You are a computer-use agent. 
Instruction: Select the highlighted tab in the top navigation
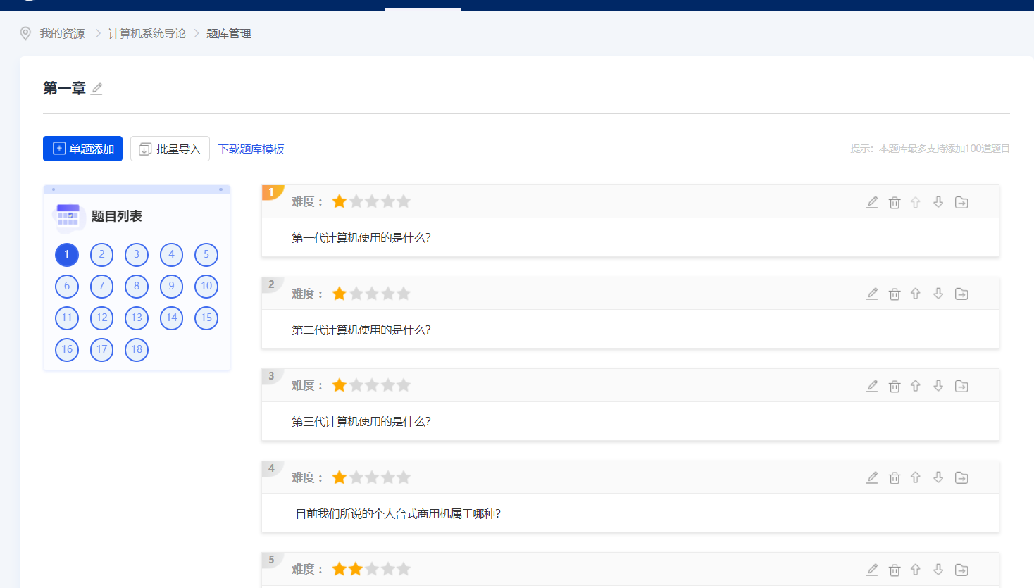point(423,6)
